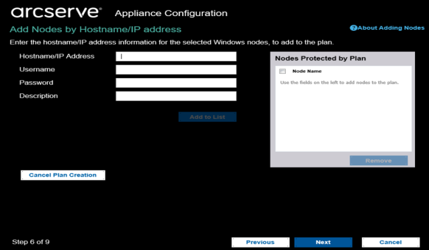Focus the Hostname/IP Address input field

click(176, 56)
